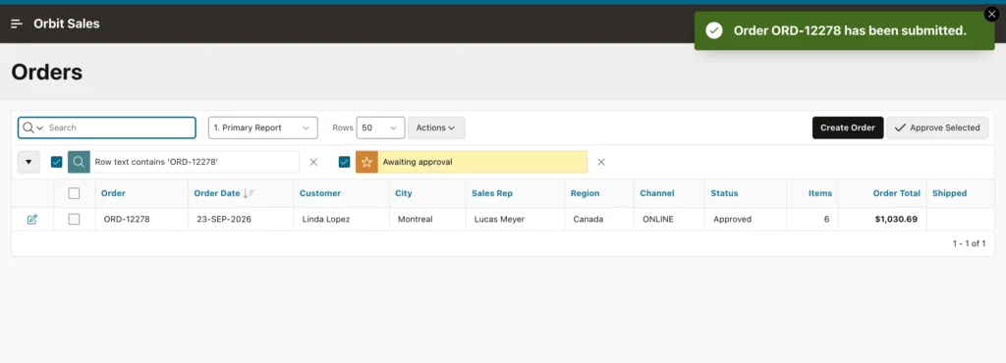Click the ONLINE channel cell
1006x363 pixels.
tap(658, 219)
